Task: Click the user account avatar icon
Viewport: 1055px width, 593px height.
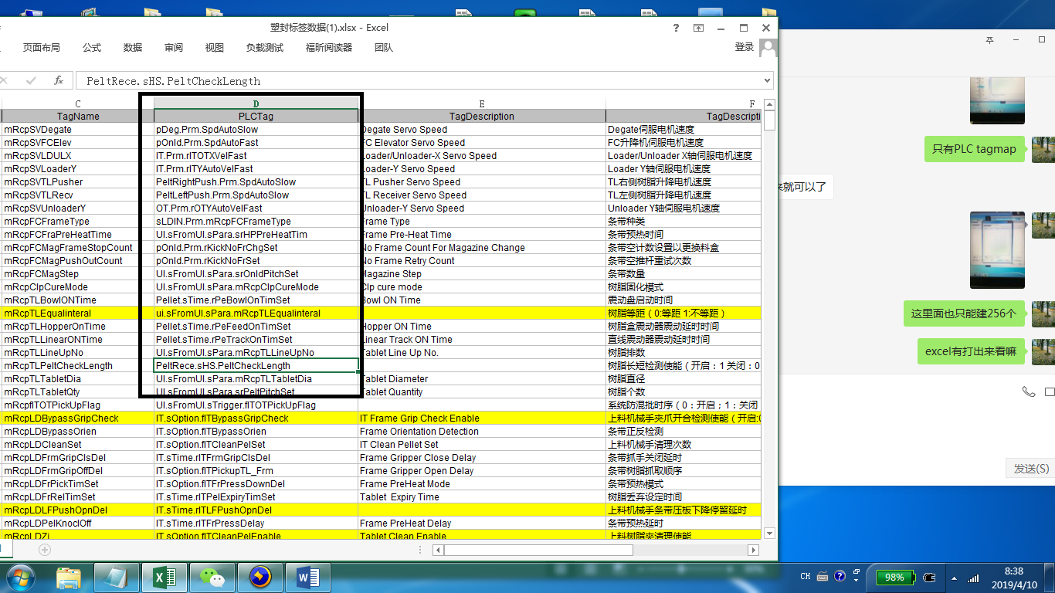Action: point(768,48)
